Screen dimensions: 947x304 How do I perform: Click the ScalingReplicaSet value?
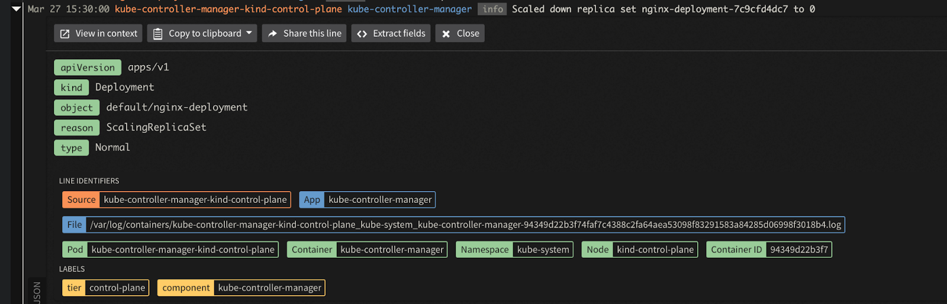(x=156, y=128)
